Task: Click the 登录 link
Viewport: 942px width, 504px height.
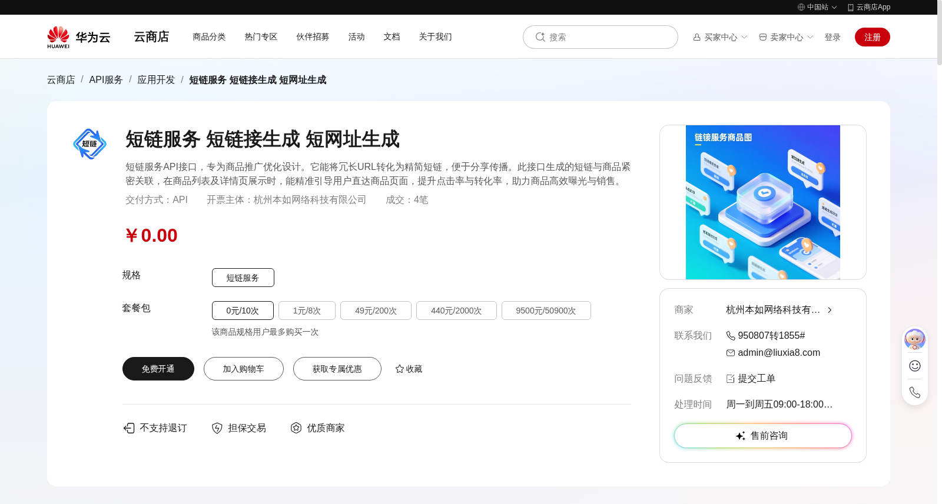Action: pyautogui.click(x=832, y=37)
